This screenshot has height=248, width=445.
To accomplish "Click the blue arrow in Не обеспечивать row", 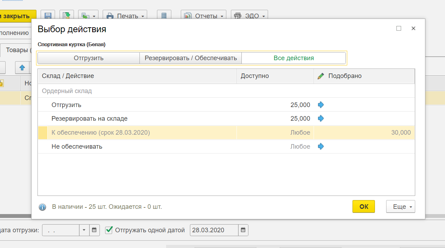I will 321,147.
